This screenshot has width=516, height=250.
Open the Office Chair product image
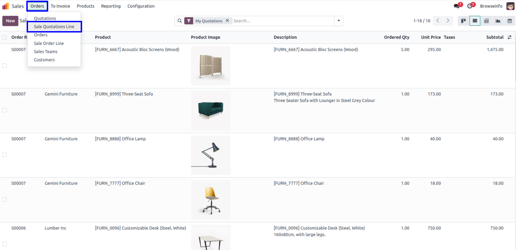click(x=211, y=200)
